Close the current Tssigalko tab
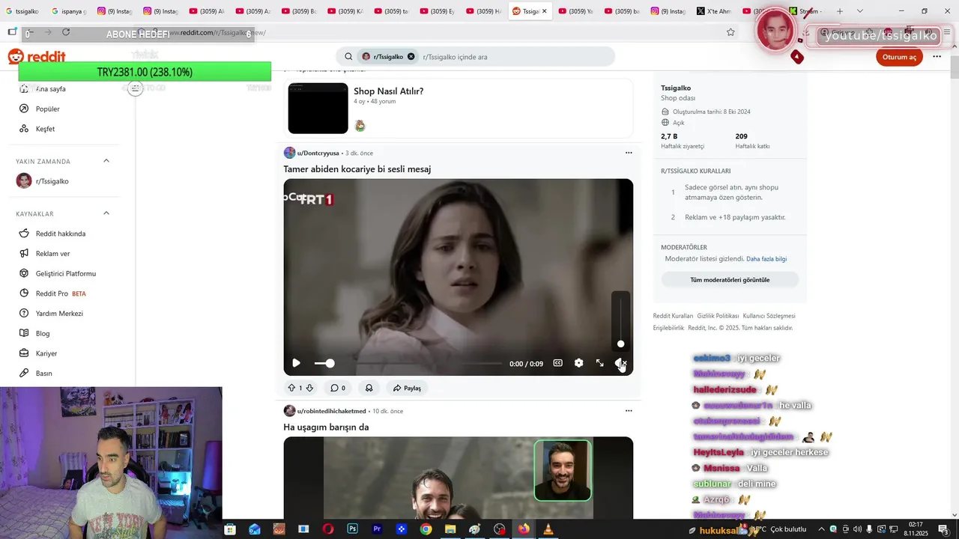Screen dimensions: 959x539 [x=544, y=11]
